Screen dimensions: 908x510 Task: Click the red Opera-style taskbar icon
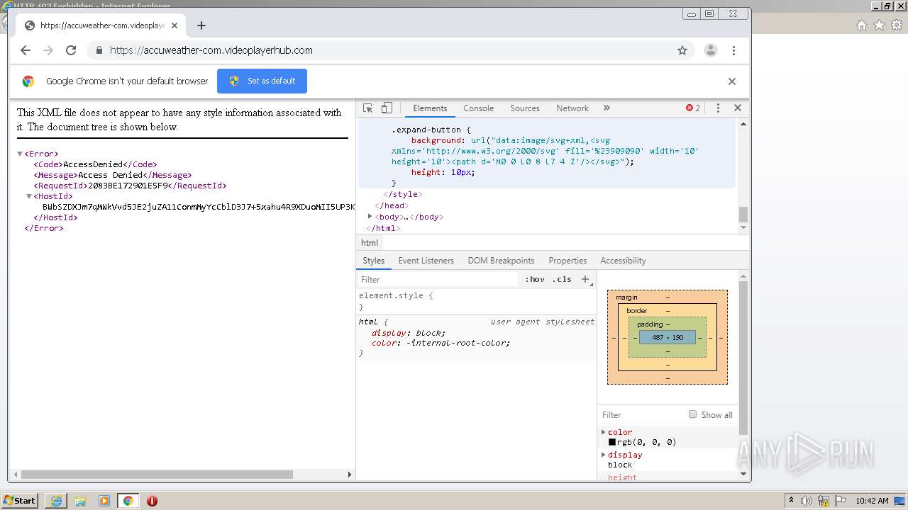[x=152, y=501]
